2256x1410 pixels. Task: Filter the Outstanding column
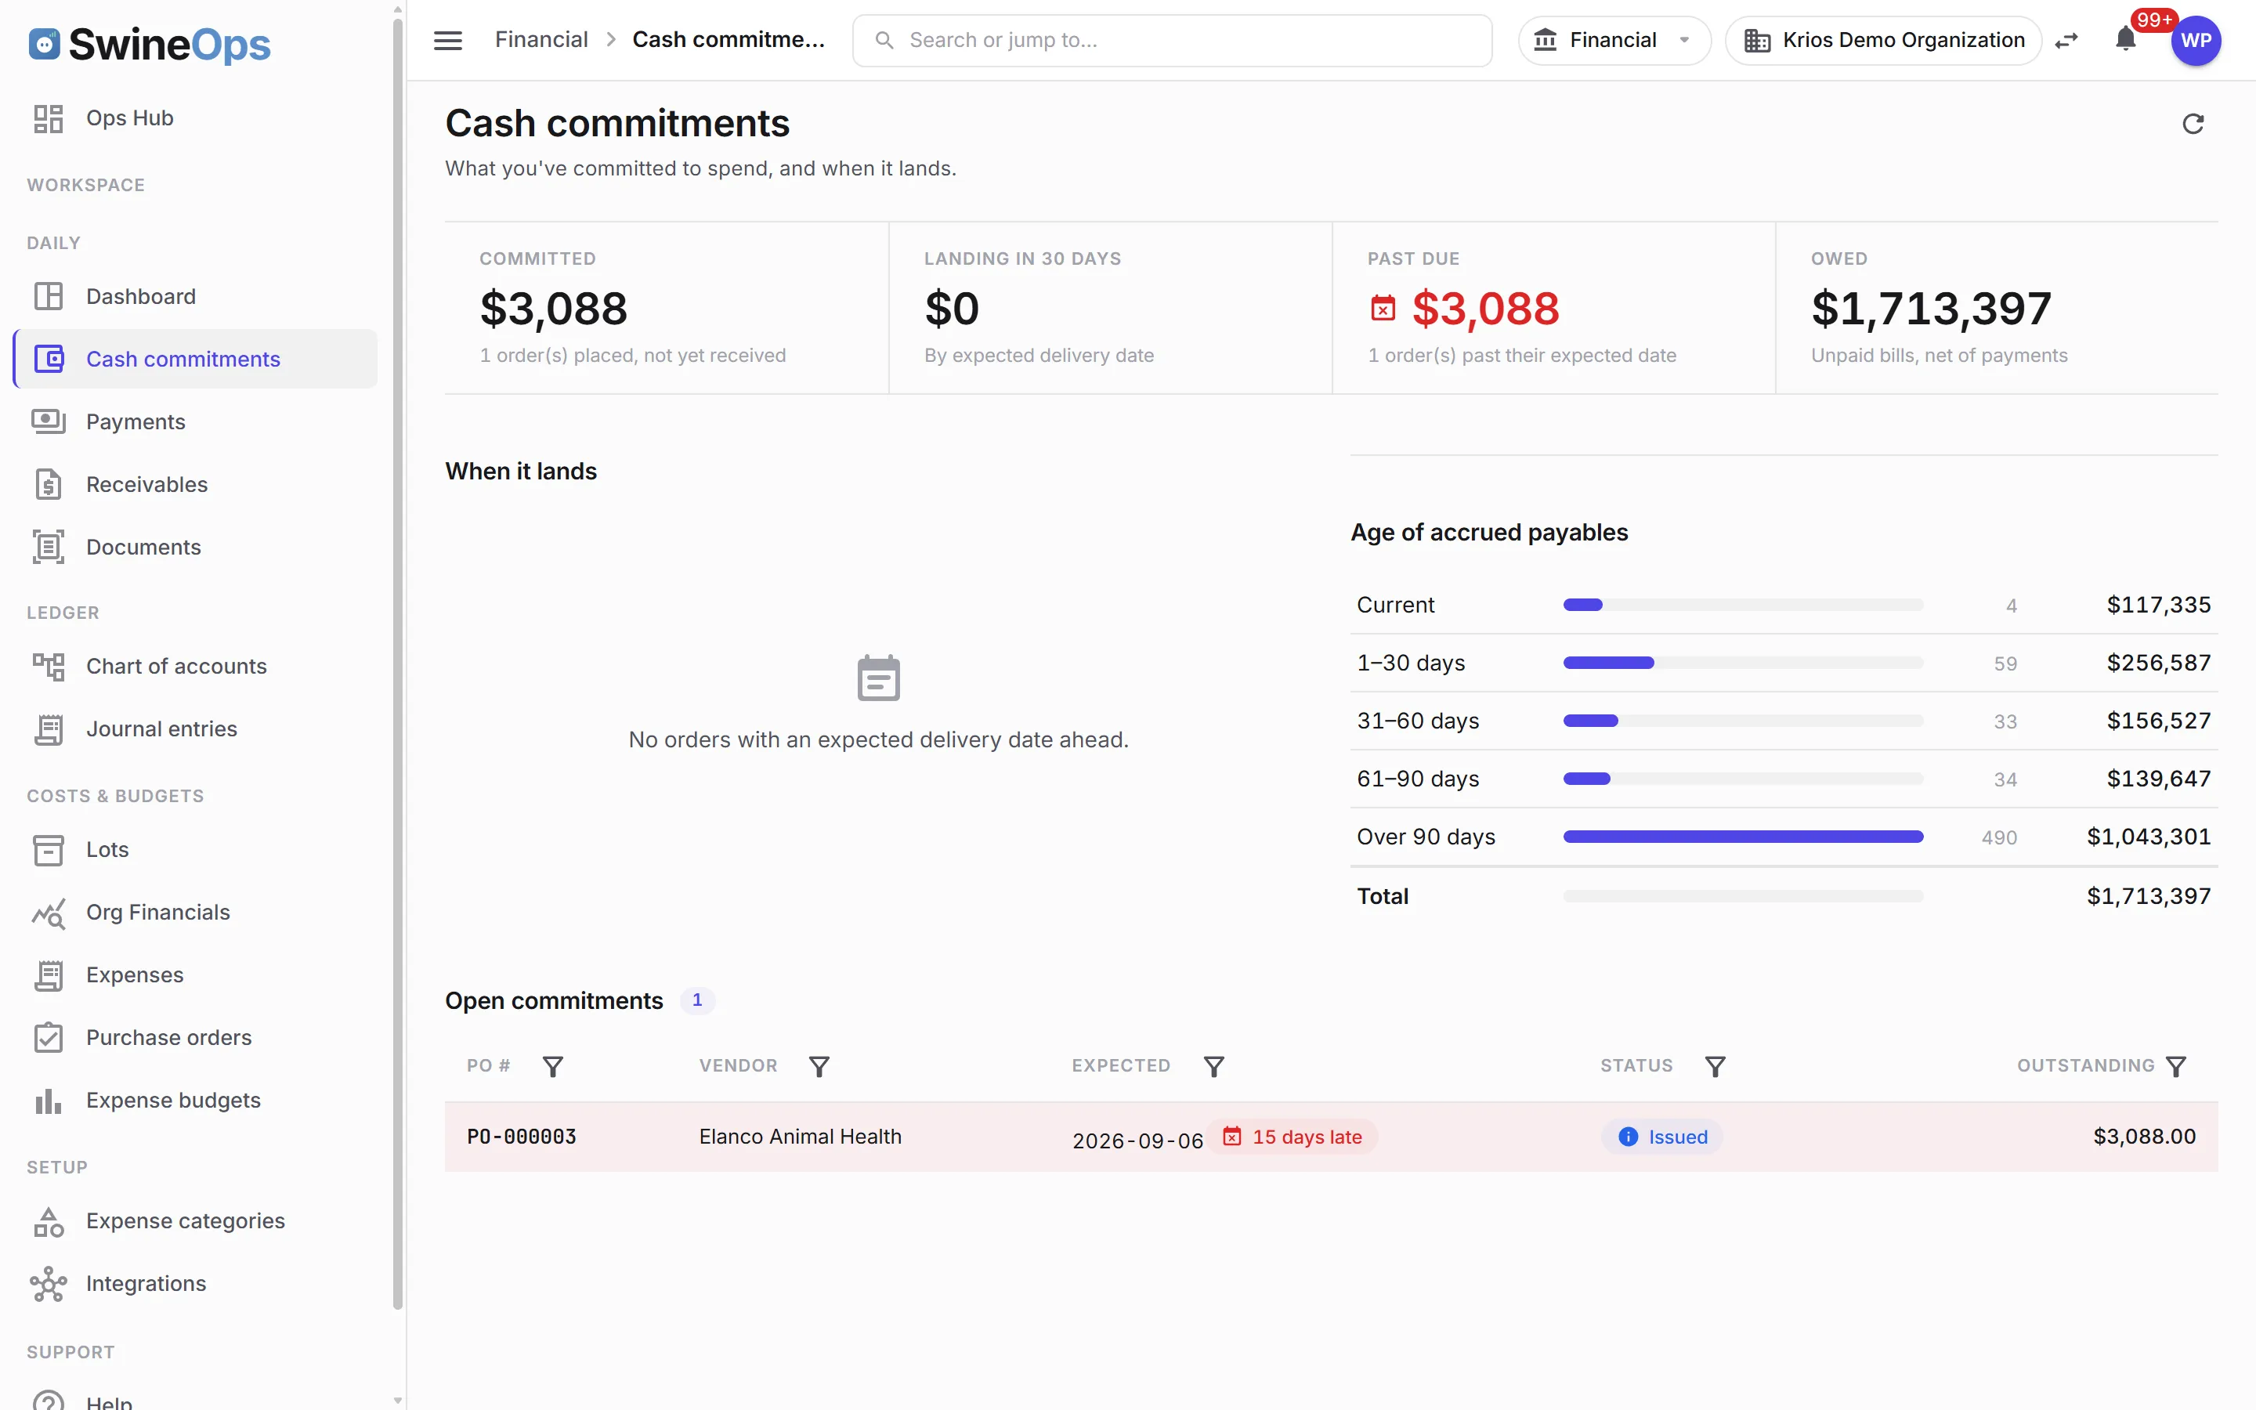2176,1066
